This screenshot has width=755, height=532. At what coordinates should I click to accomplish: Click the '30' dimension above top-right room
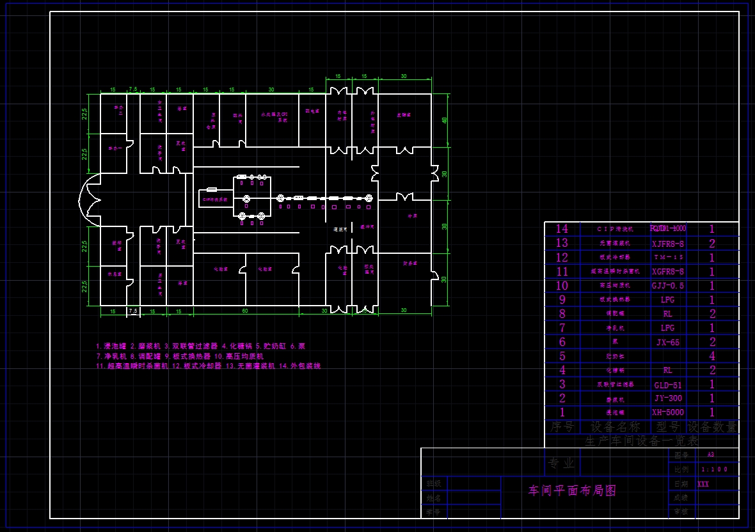point(404,76)
